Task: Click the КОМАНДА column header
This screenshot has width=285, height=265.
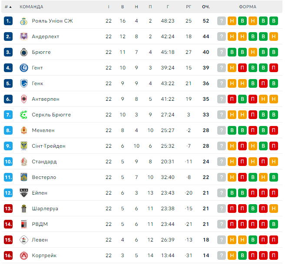Action: click(31, 7)
